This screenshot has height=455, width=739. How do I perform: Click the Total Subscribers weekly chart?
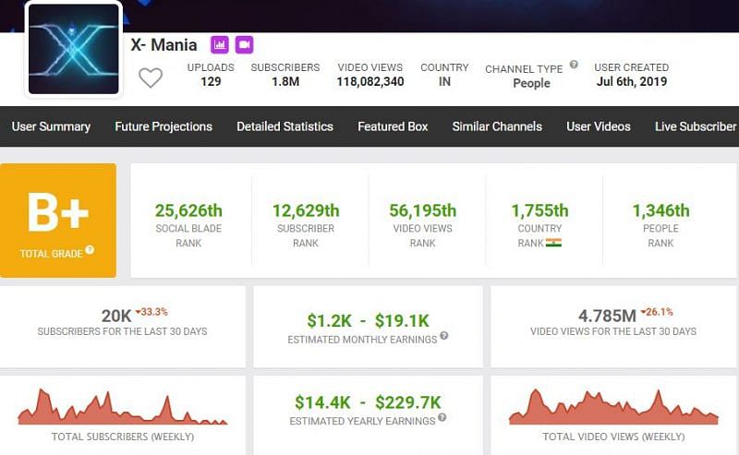122,407
